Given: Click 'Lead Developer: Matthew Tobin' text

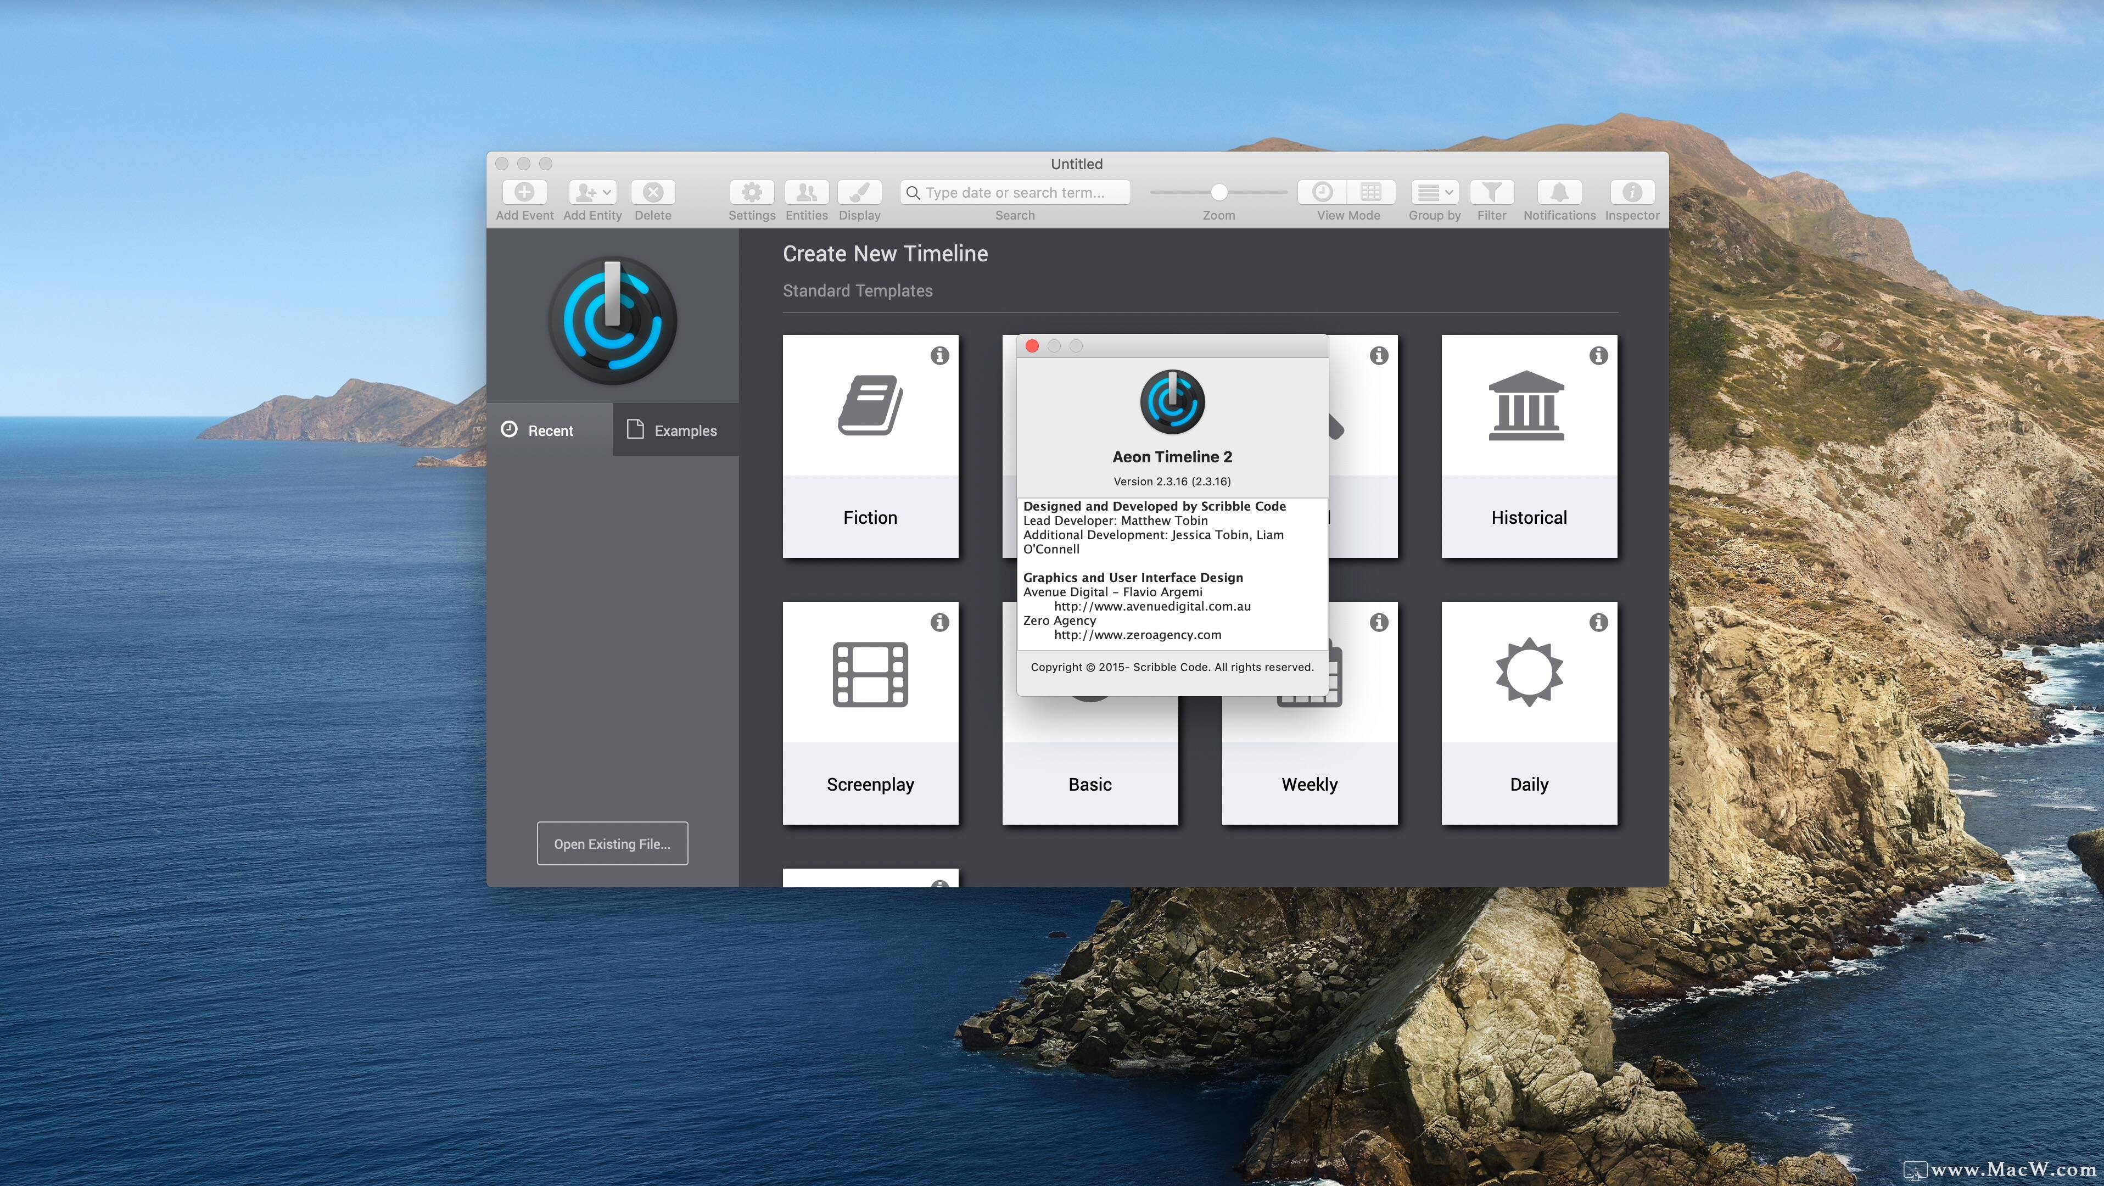Looking at the screenshot, I should [1115, 521].
